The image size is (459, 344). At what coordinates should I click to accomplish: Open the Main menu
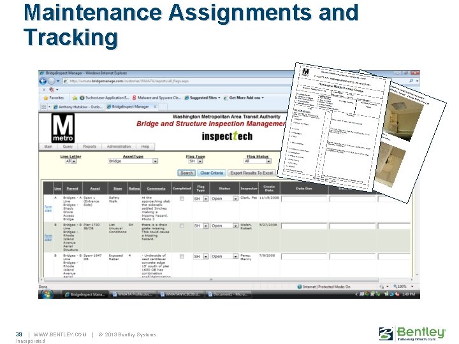point(48,147)
